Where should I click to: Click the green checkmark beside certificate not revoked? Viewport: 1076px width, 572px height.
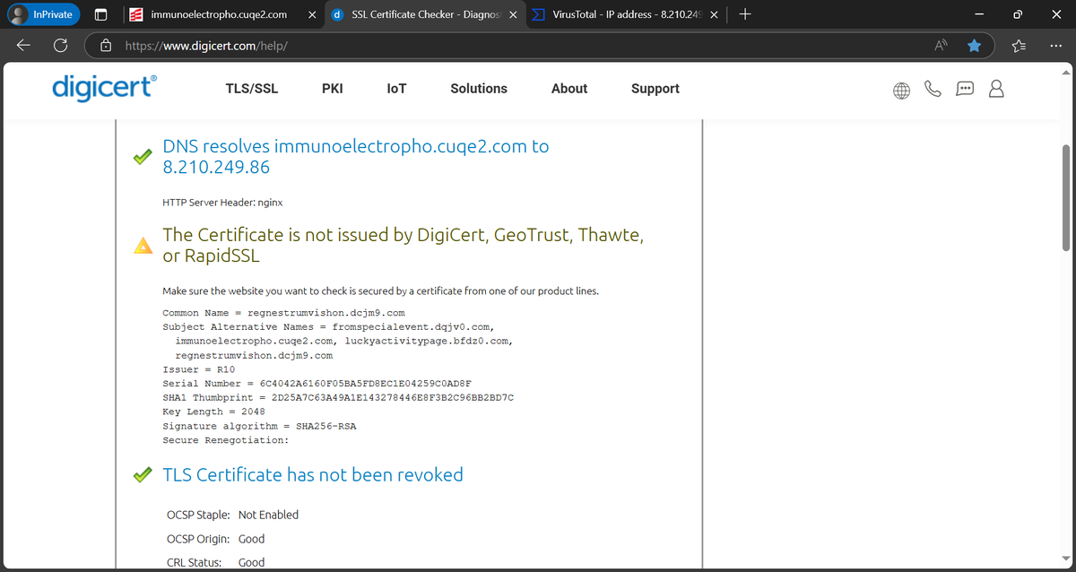tap(142, 475)
